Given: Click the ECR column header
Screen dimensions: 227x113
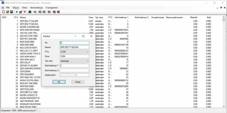Looking at the screenshot, I should tap(4, 17).
